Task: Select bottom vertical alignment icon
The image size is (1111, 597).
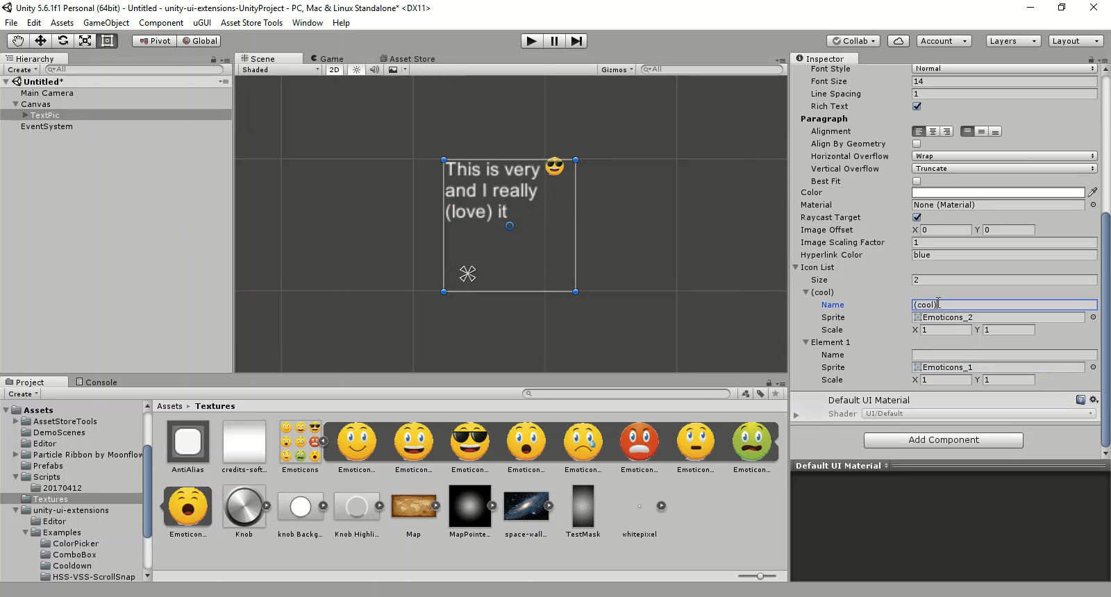Action: click(x=994, y=131)
